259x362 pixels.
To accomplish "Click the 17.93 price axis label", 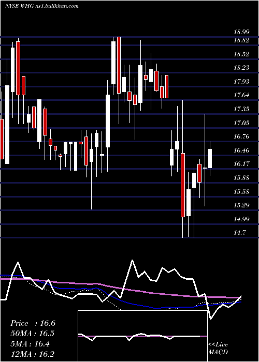I will click(x=241, y=82).
